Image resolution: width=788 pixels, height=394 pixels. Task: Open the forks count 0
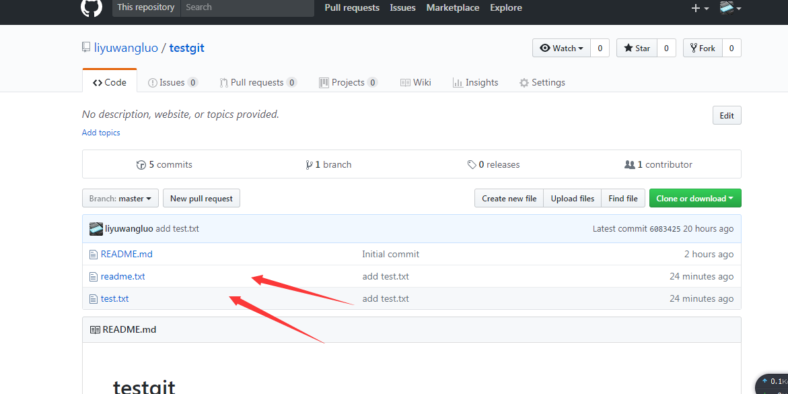[x=731, y=48]
